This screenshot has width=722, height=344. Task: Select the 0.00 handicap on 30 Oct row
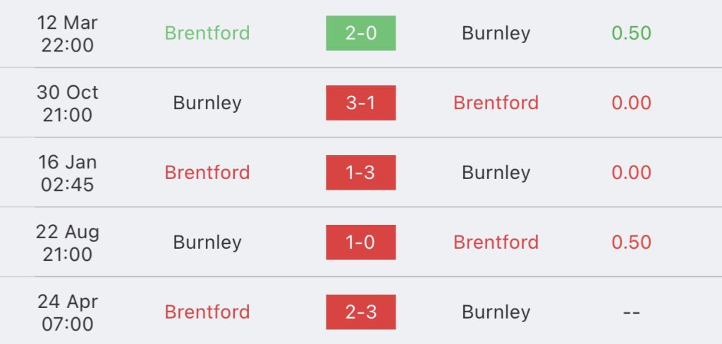[631, 103]
